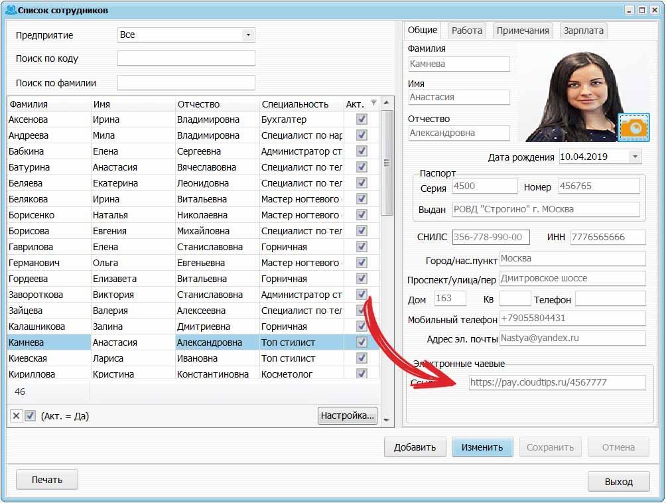This screenshot has height=503, width=666.
Task: Minimize the Список сотрудников window
Action: click(630, 10)
